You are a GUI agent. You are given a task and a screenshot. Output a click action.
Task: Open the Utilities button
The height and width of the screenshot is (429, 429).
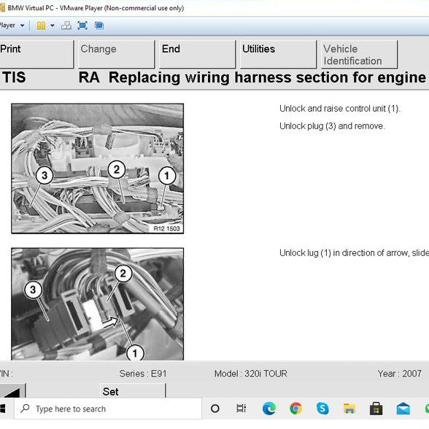click(x=278, y=54)
